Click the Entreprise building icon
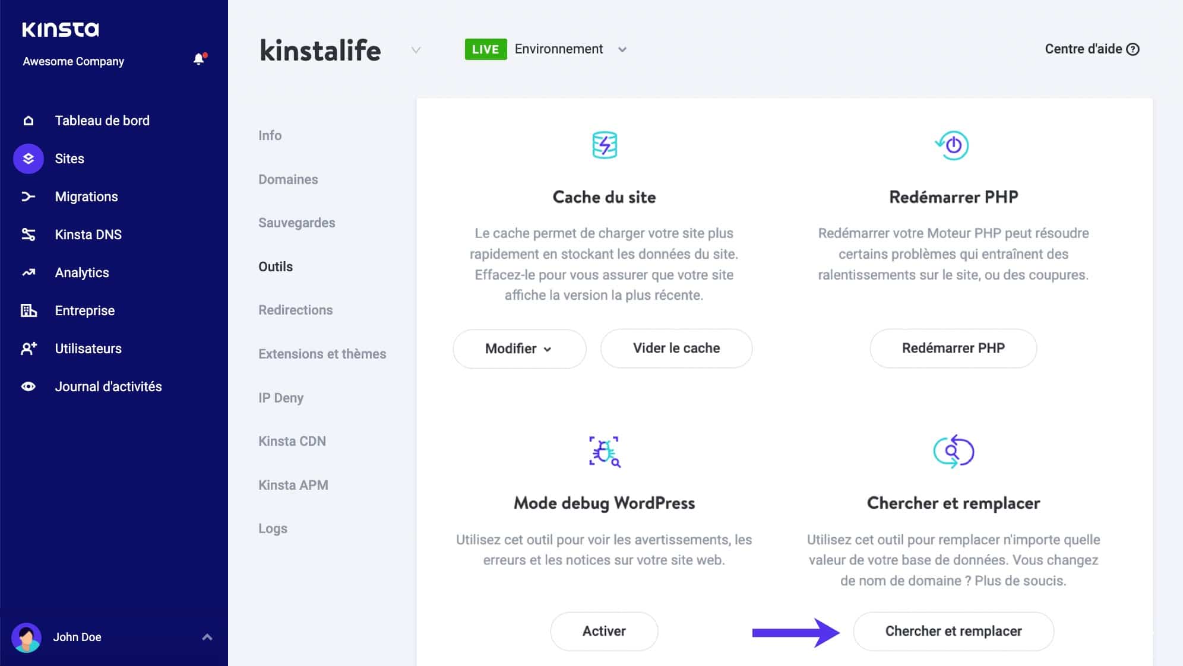Screen dimensions: 1183x666 coord(28,310)
